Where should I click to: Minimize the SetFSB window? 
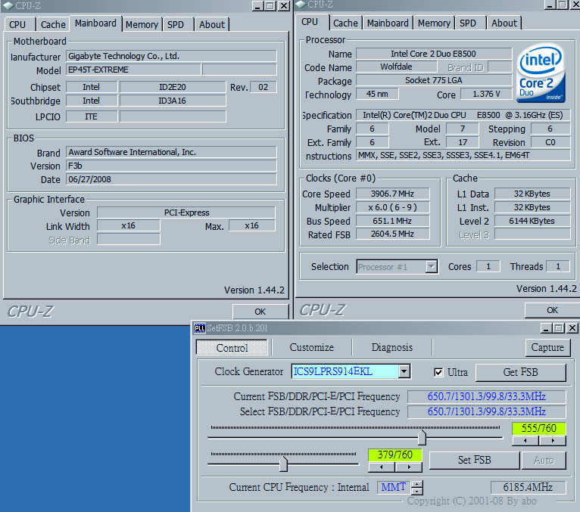click(x=546, y=327)
